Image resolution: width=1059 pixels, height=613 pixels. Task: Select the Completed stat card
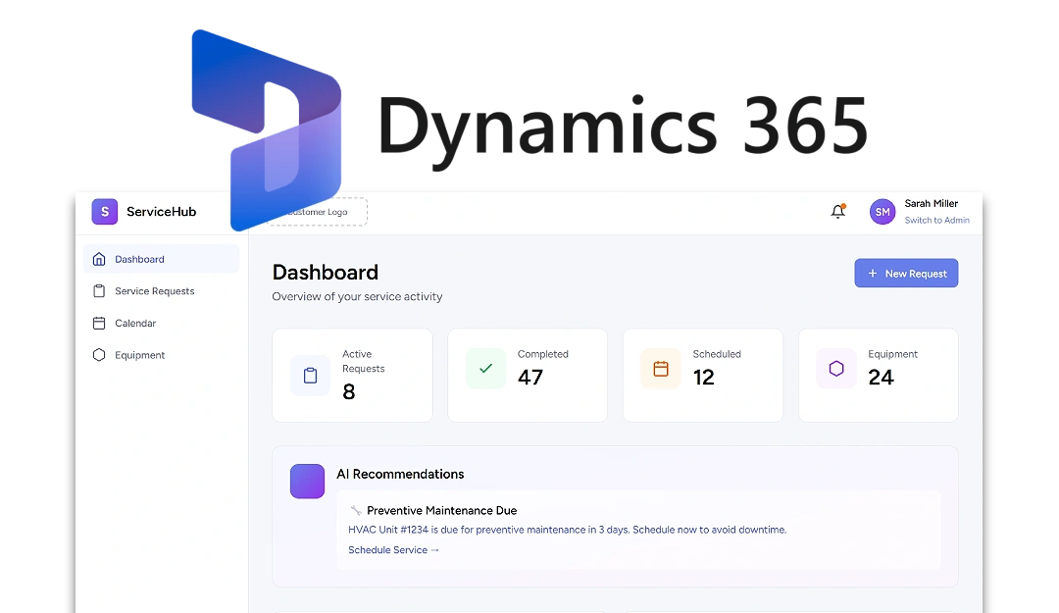pos(528,375)
